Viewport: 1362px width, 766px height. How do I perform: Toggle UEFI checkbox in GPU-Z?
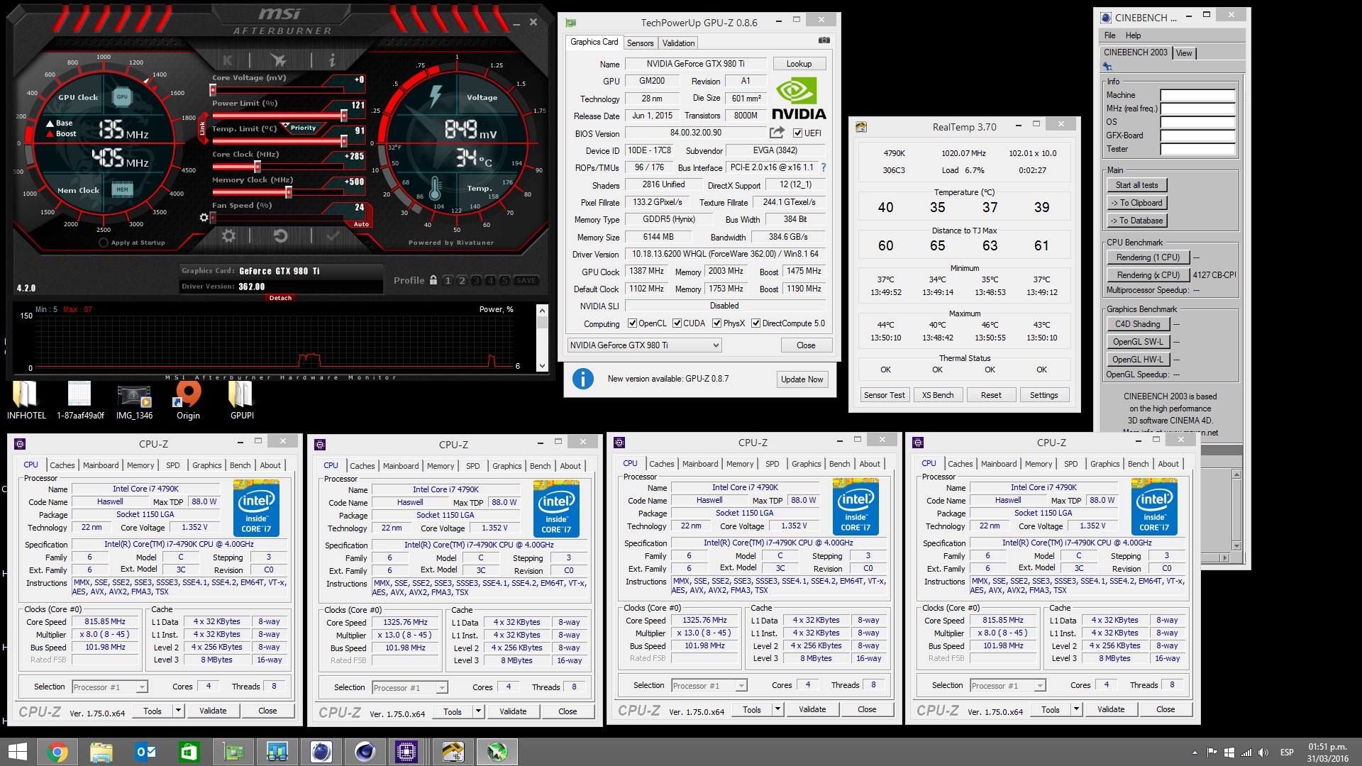coord(797,133)
